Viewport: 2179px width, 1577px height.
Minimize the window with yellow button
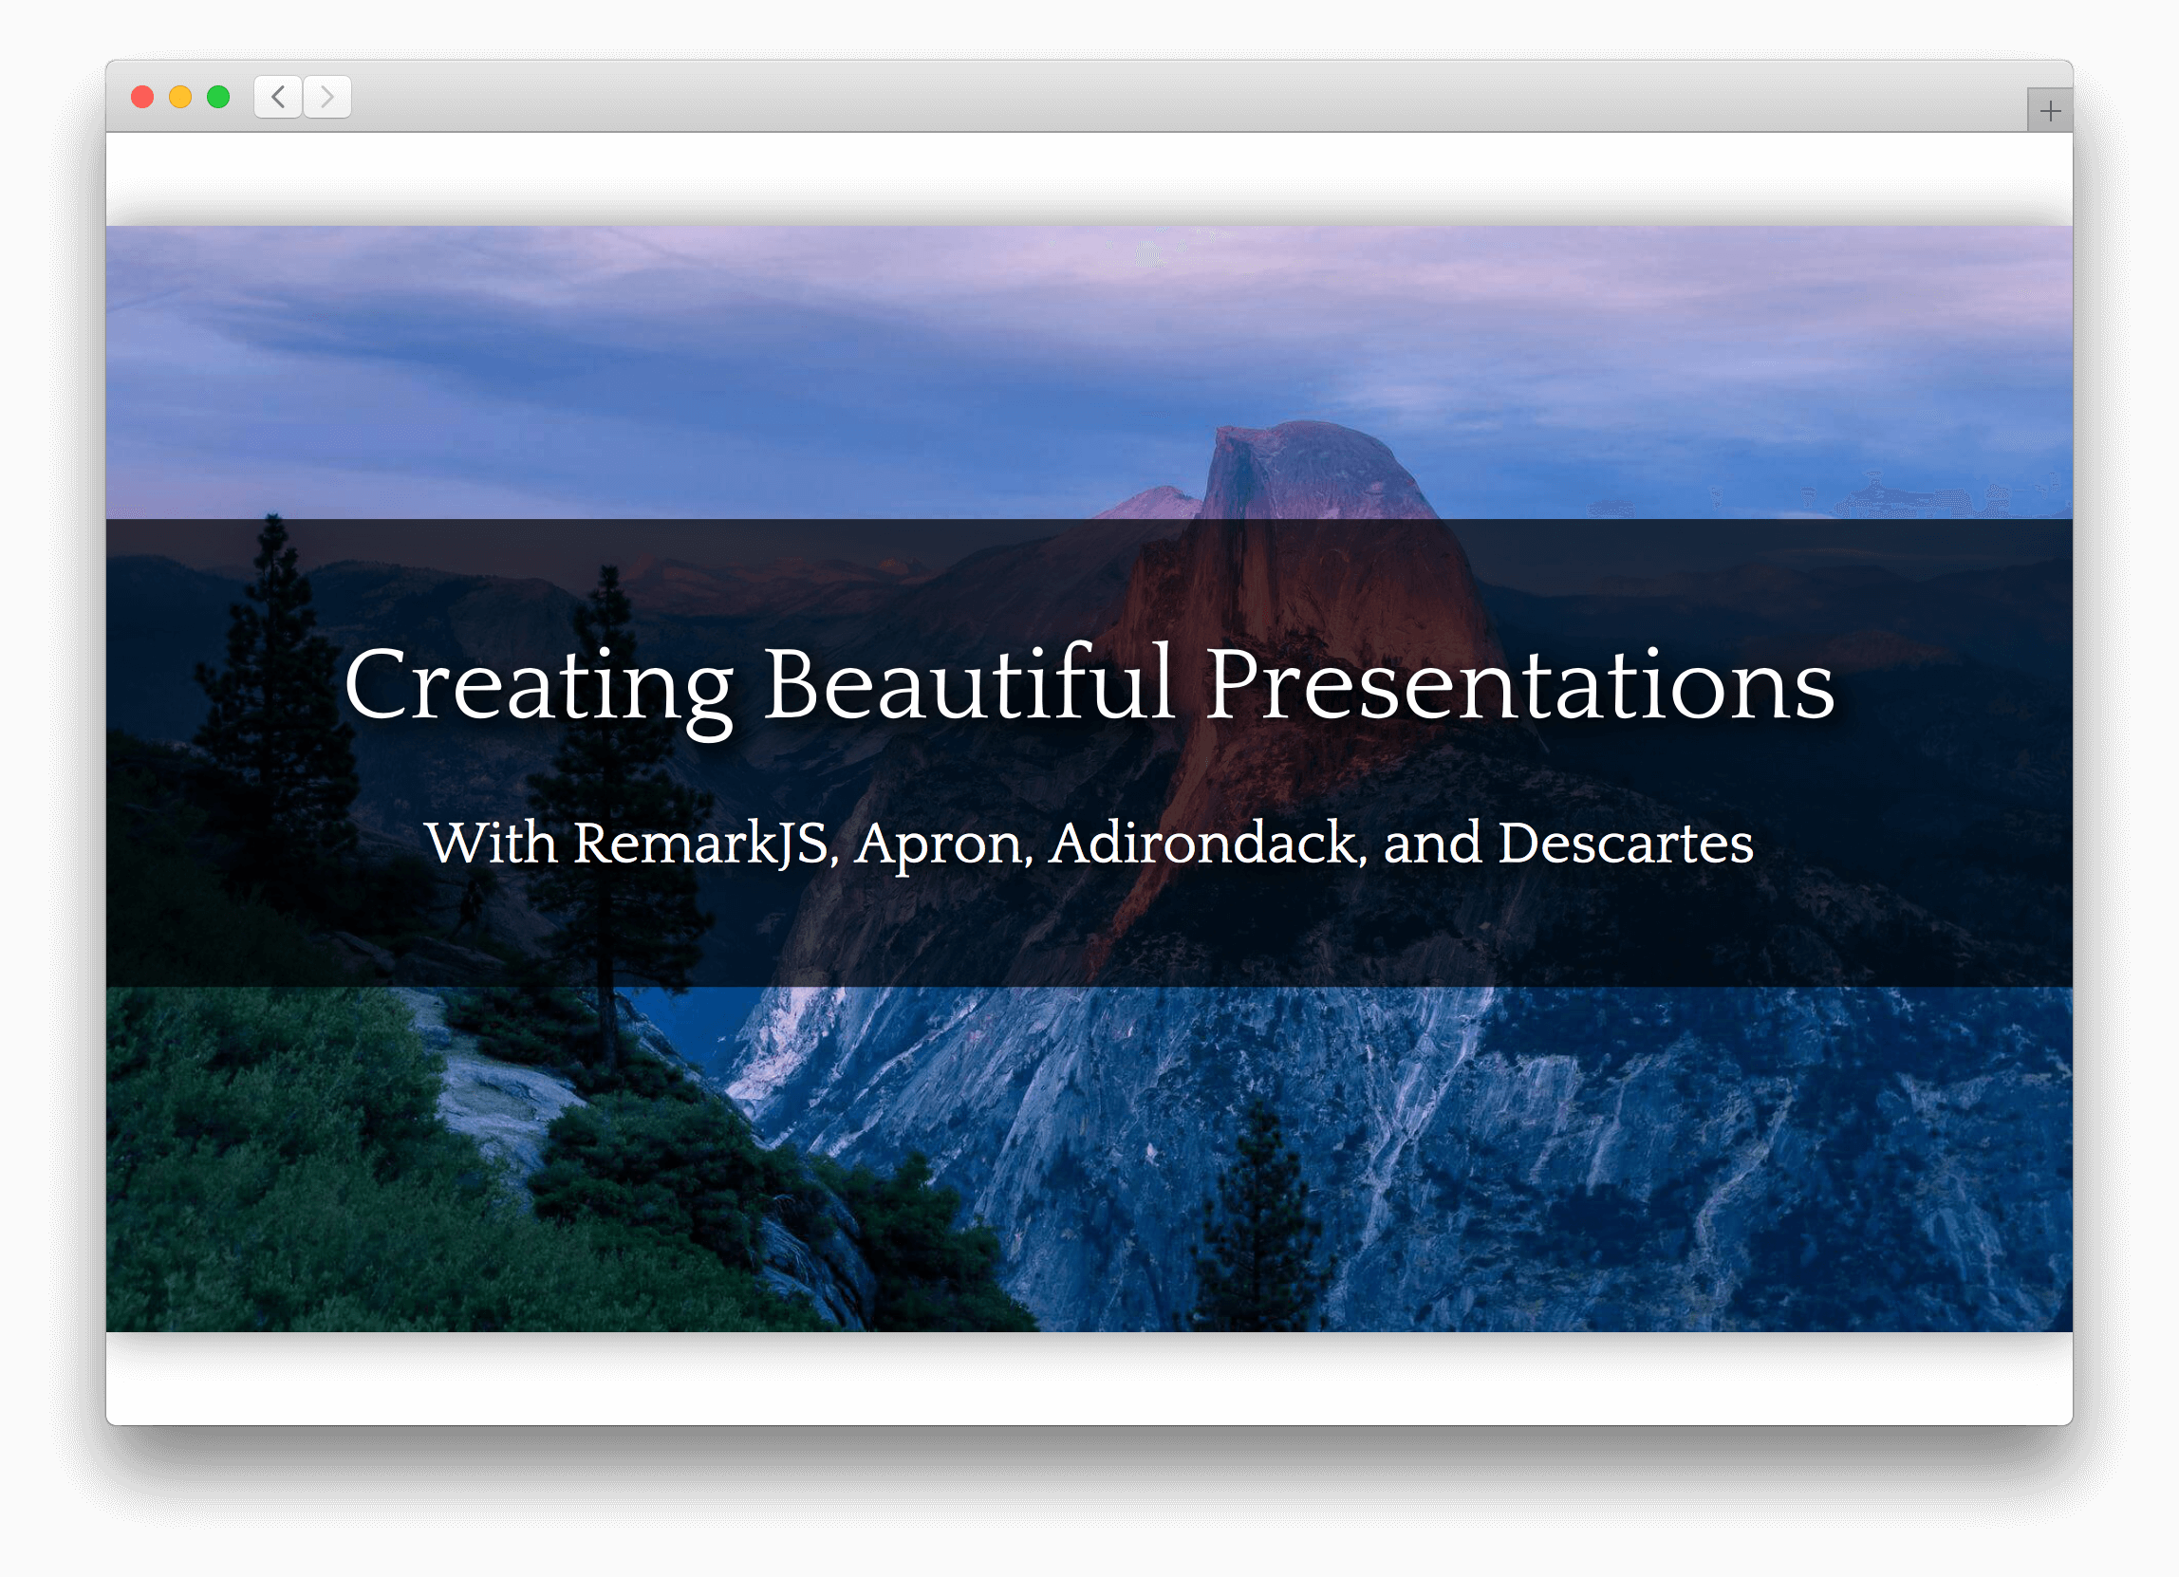(x=180, y=97)
